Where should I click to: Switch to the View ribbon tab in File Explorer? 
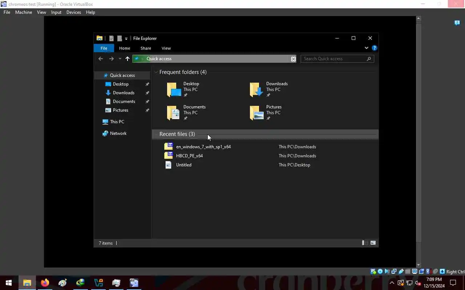(x=166, y=48)
